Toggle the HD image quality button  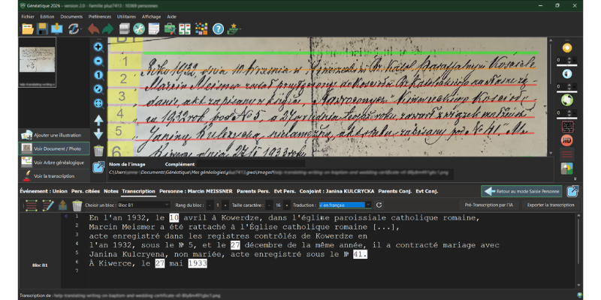point(567,140)
